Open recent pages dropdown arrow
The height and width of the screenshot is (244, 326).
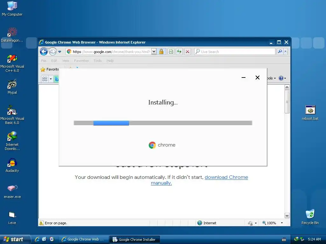(x=60, y=52)
